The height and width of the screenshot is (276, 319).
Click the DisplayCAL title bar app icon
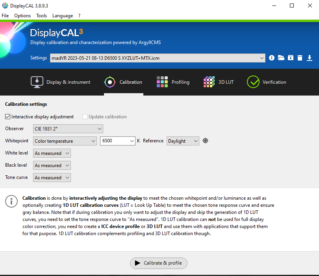(x=5, y=6)
